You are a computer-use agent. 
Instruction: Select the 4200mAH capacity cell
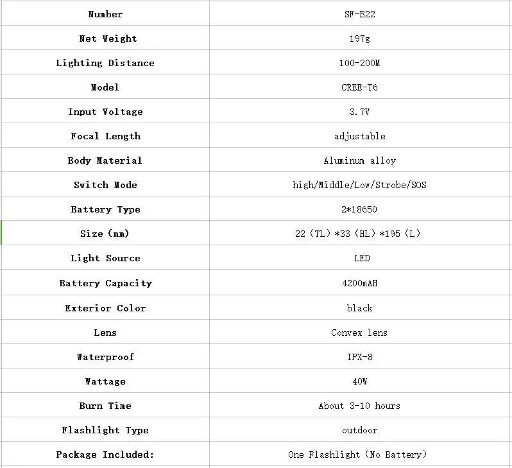[359, 282]
